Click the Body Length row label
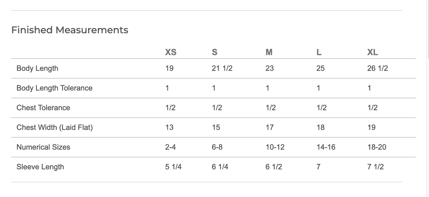 point(37,68)
